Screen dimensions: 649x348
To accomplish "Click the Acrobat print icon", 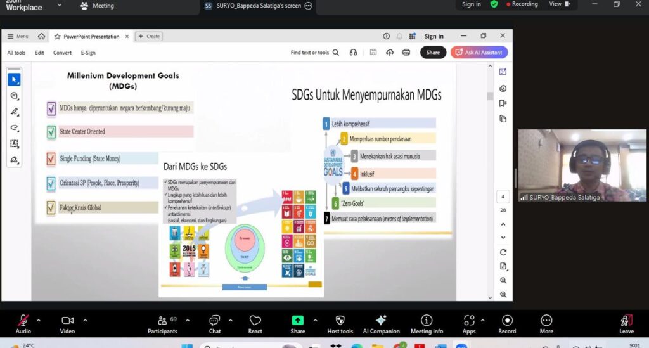I will pos(406,53).
